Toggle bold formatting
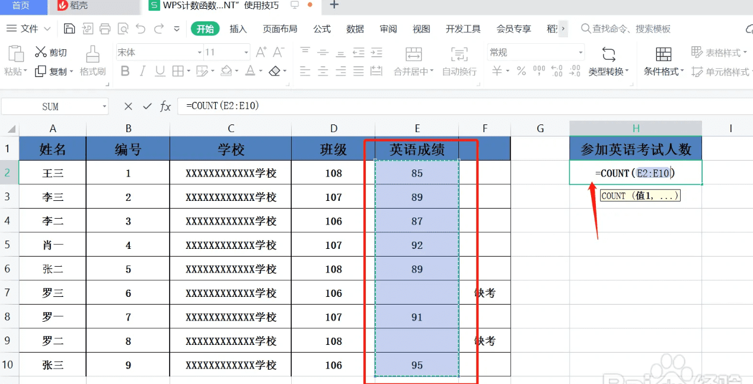 click(126, 71)
